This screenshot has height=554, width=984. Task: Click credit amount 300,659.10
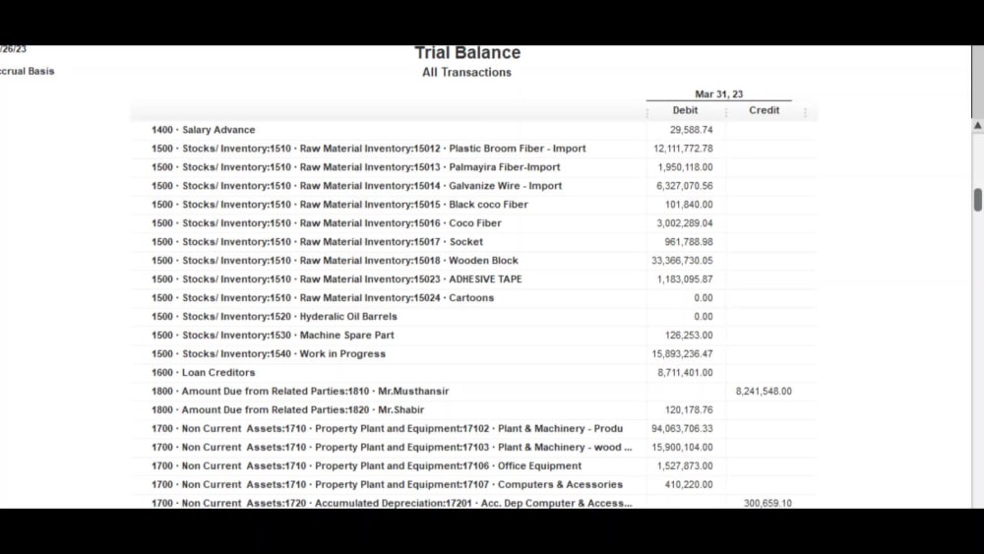point(768,503)
